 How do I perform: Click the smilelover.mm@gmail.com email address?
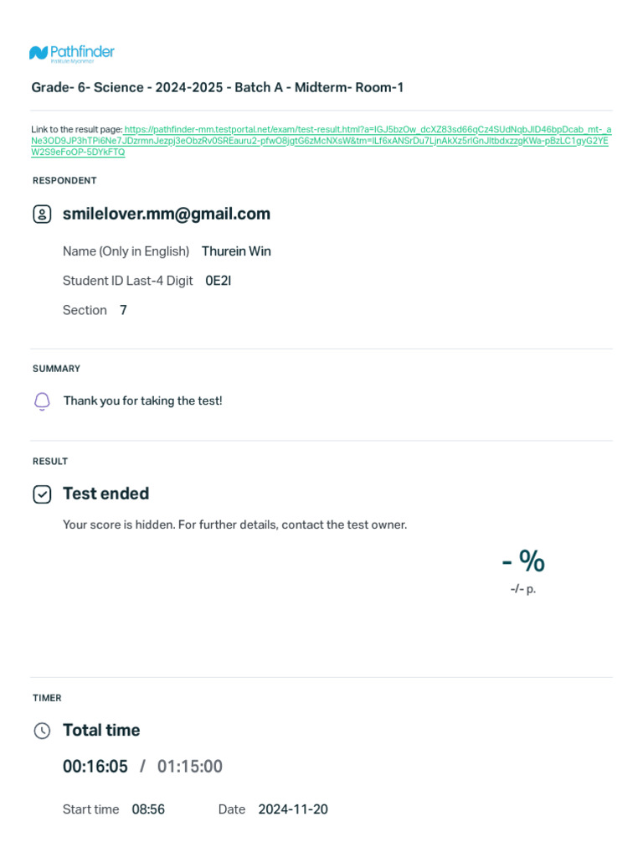167,214
